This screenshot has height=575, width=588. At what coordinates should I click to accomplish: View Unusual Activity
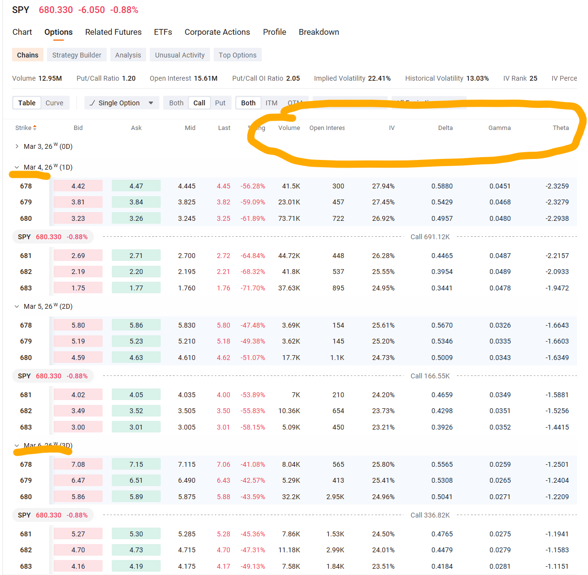tap(180, 55)
